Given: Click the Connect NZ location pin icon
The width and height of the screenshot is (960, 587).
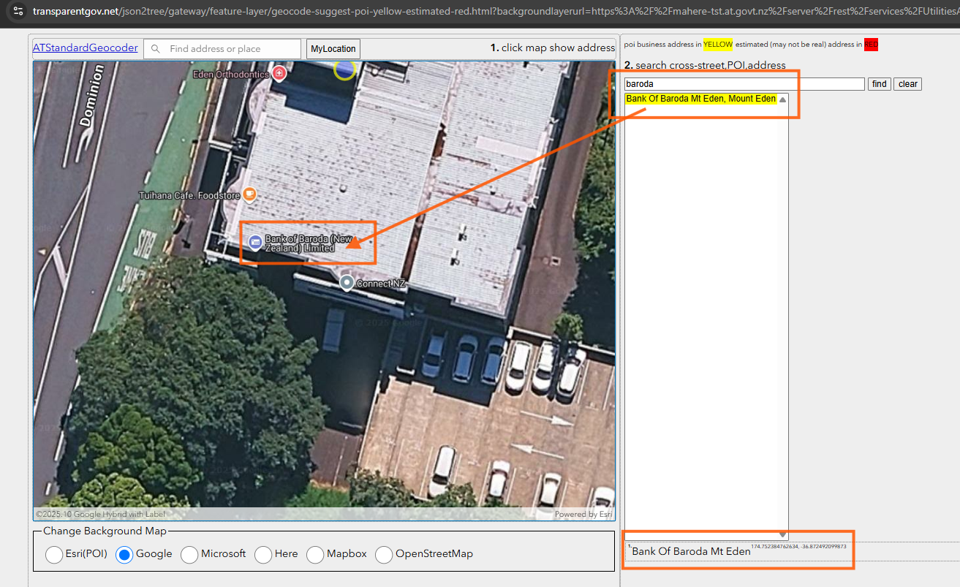Looking at the screenshot, I should tap(347, 282).
